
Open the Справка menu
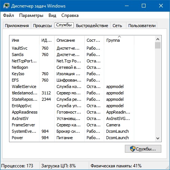[x=70, y=15]
